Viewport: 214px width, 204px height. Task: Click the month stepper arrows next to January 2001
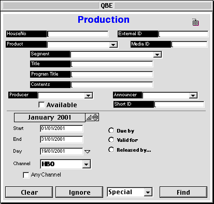coord(95,118)
